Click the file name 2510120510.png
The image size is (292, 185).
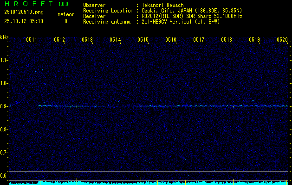coord(24,12)
